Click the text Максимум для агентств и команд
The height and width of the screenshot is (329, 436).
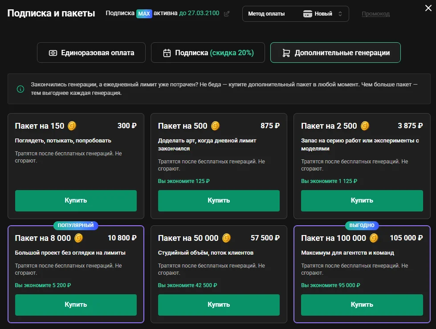[x=347, y=253]
